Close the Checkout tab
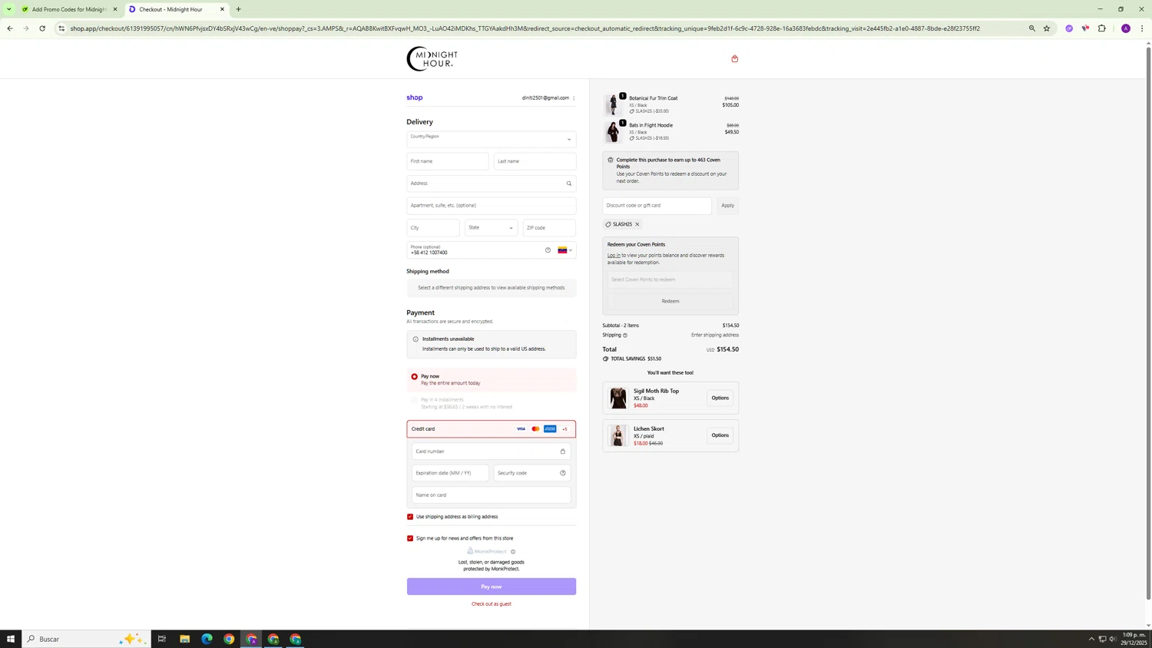Viewport: 1152px width, 648px height. point(223,9)
